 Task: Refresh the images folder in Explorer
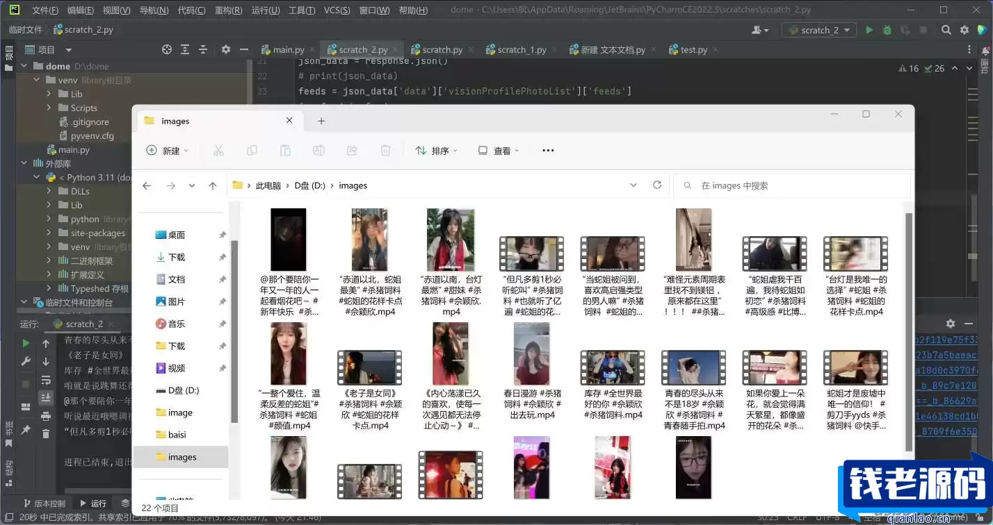(x=657, y=185)
